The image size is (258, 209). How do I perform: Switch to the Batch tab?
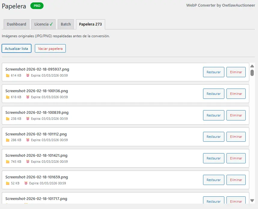(66, 24)
